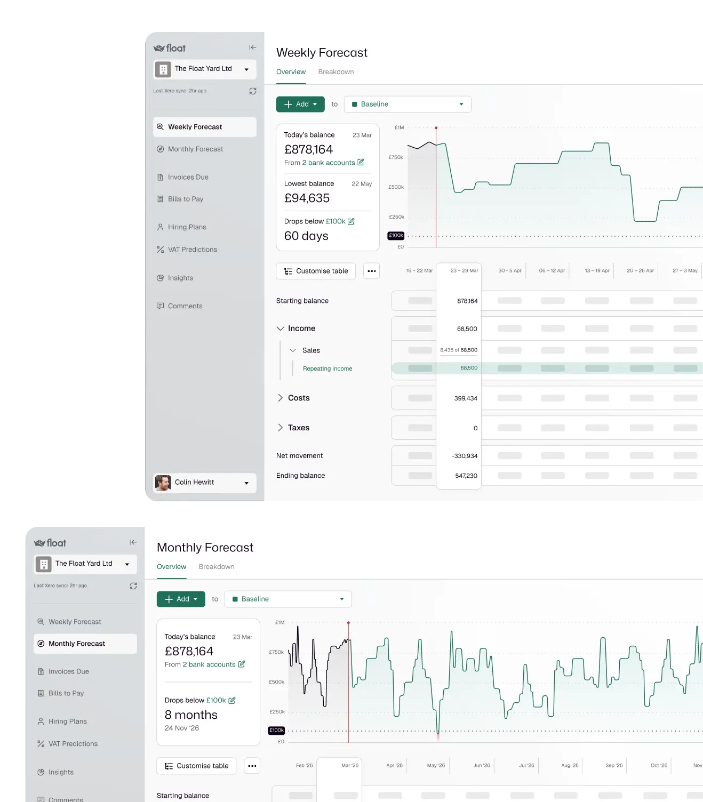
Task: Edit £100k threshold icon in Weekly Forecast card
Action: click(x=351, y=221)
